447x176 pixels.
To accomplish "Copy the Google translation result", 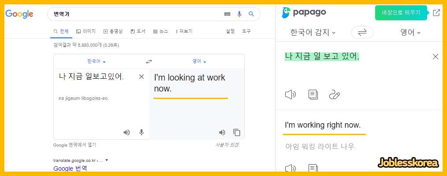I will 237,132.
